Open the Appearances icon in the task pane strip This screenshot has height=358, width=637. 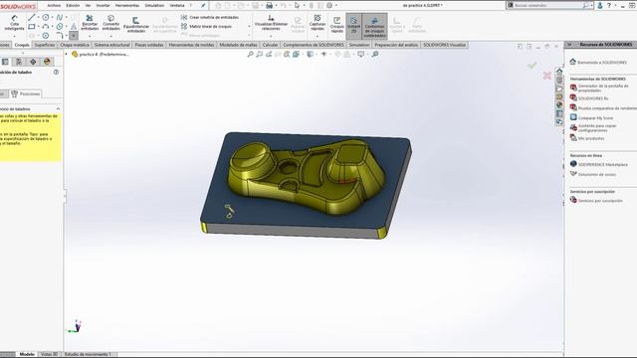pos(559,105)
